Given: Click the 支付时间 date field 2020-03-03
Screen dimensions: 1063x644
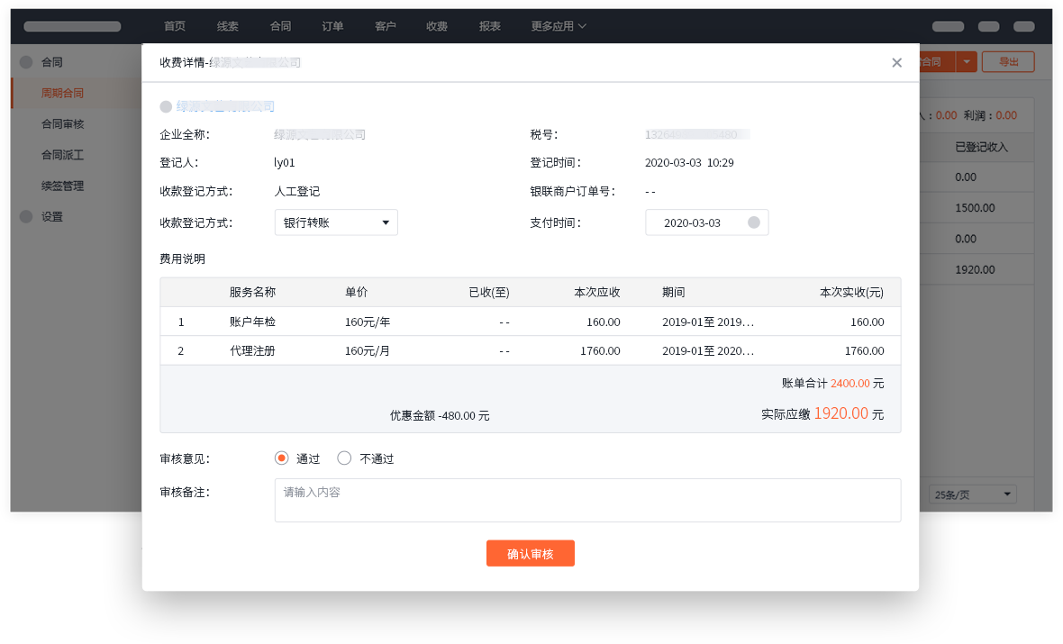Looking at the screenshot, I should click(706, 222).
